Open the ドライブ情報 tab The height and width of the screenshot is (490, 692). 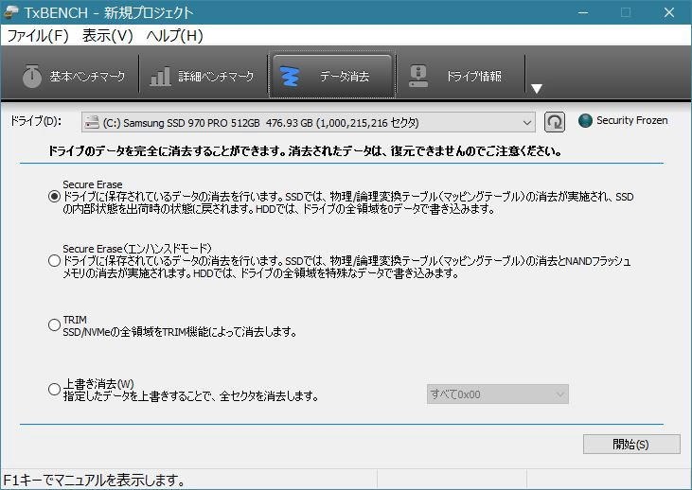pyautogui.click(x=459, y=76)
